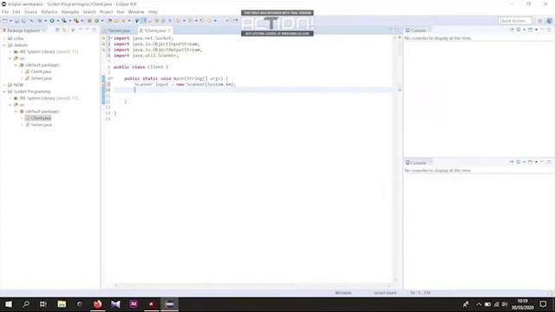The image size is (555, 312).
Task: Click the Next Annotation toolbar icon
Action: tap(179, 21)
